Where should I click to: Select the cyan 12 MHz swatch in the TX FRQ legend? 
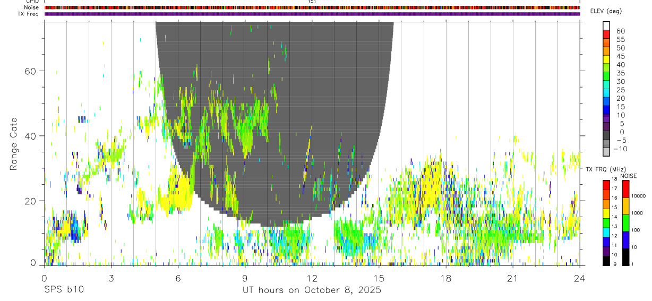[606, 232]
